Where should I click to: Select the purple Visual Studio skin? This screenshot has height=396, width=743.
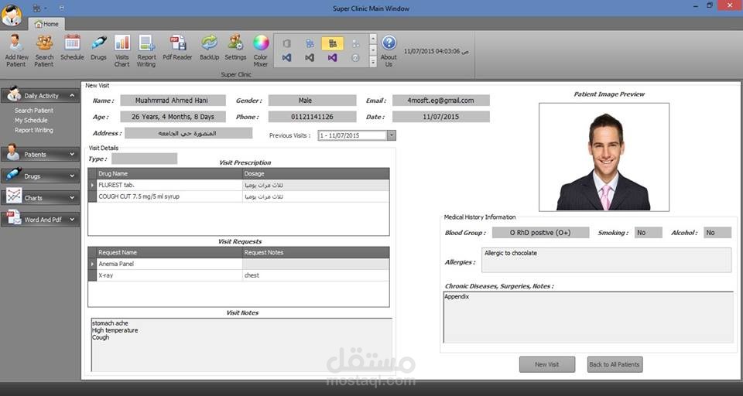(333, 58)
